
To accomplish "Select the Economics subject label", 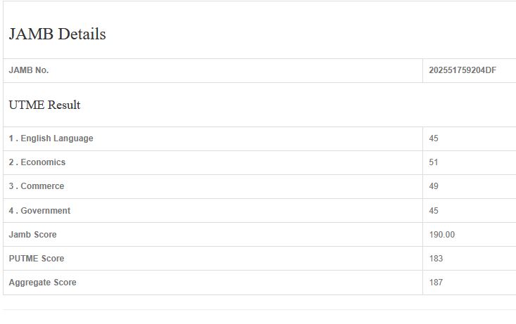I will (43, 162).
